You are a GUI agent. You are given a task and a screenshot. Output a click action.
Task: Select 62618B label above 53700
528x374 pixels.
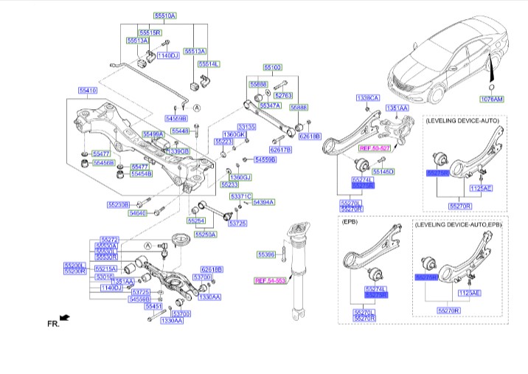point(212,269)
